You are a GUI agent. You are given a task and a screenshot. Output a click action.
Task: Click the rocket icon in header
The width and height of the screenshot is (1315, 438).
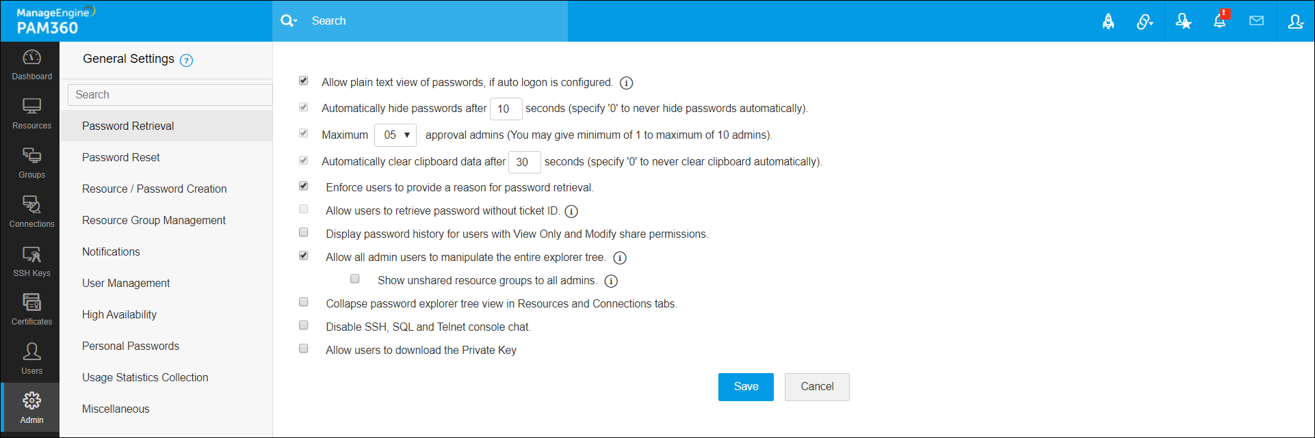1108,22
